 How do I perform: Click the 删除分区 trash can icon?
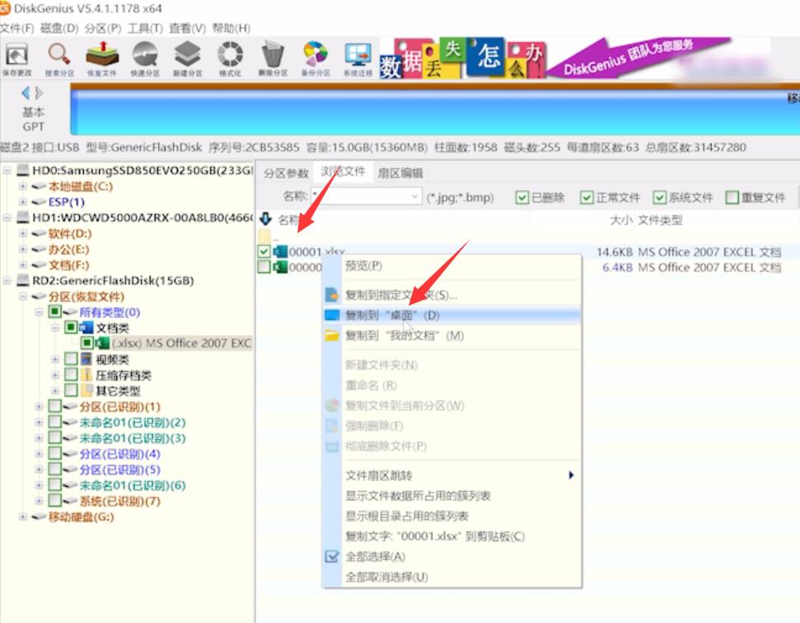pos(273,58)
